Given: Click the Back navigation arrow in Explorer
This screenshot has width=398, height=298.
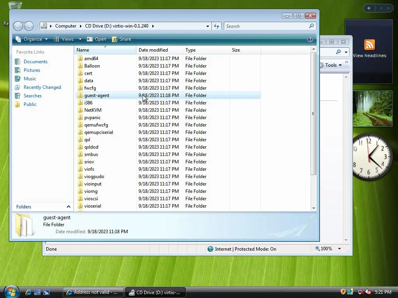Looking at the screenshot, I should click(18, 26).
